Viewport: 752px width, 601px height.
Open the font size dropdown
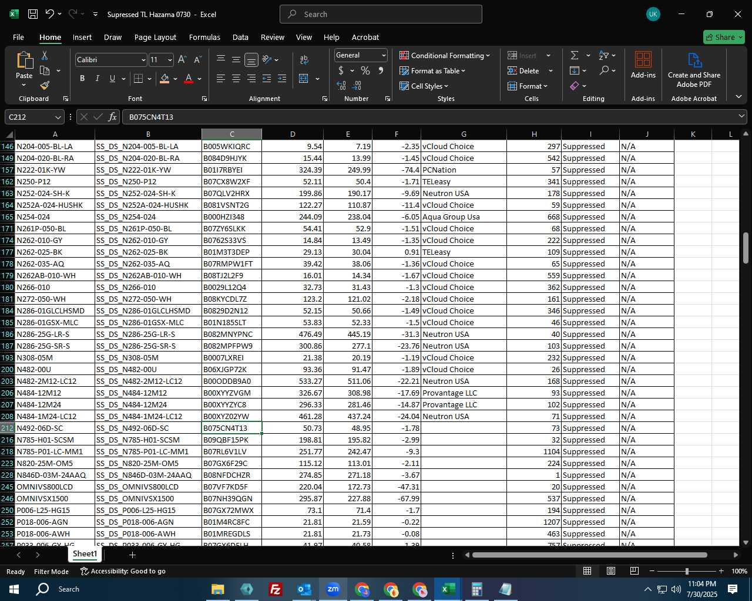(x=170, y=60)
